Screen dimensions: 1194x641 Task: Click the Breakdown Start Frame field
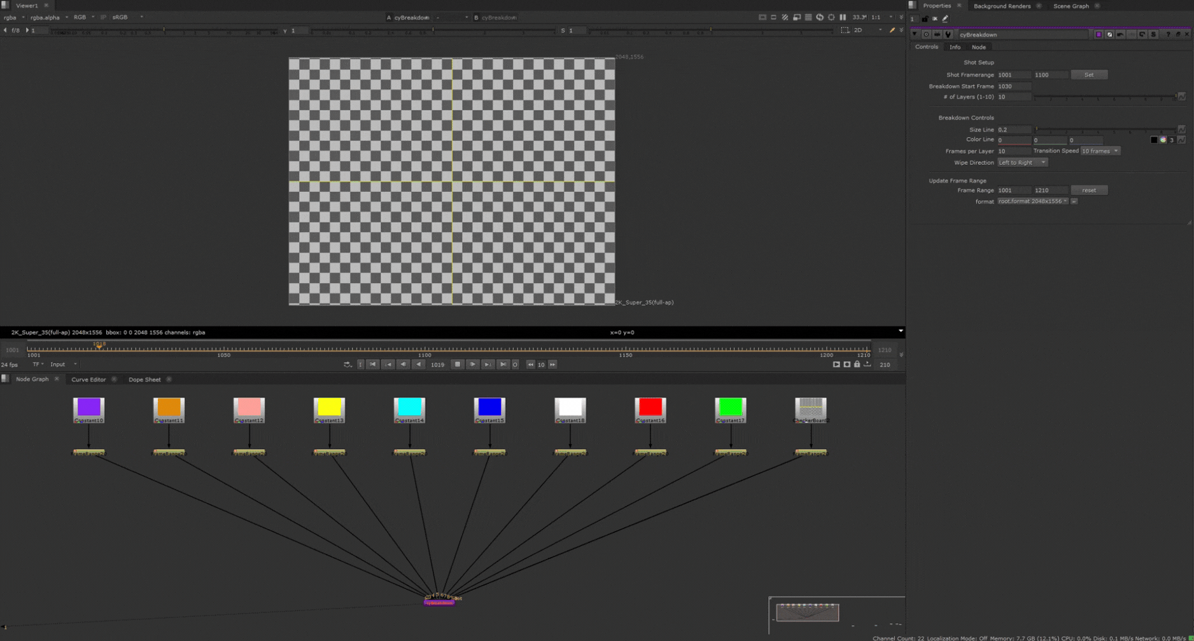(1014, 86)
